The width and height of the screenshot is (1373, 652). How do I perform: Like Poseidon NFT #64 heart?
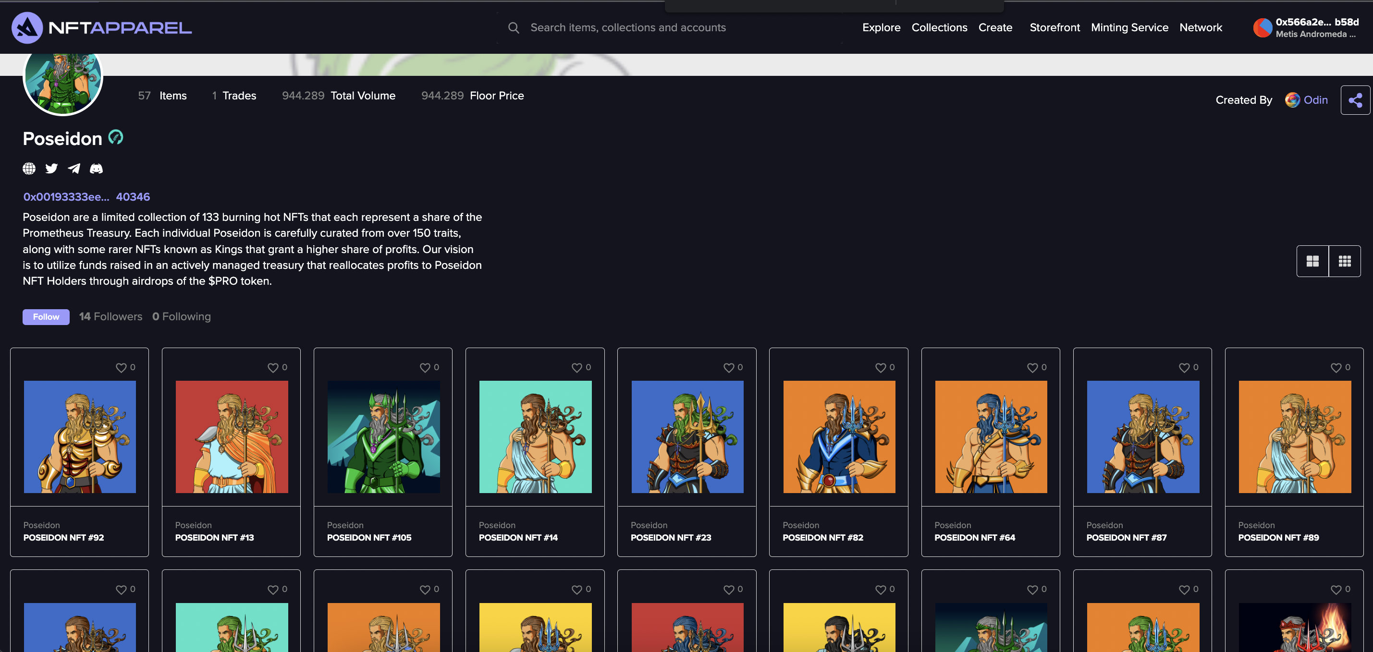pyautogui.click(x=1032, y=368)
